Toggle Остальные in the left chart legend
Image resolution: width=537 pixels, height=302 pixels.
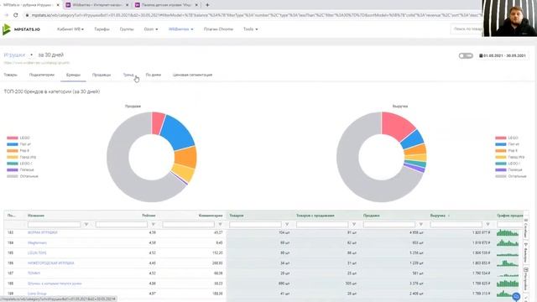point(23,176)
